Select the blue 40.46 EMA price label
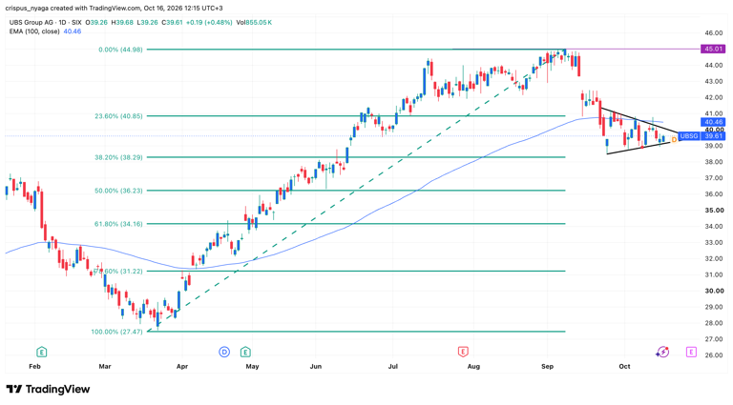 coord(713,122)
